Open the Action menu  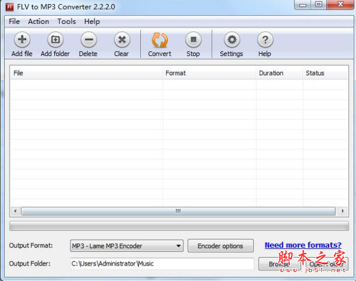click(38, 21)
